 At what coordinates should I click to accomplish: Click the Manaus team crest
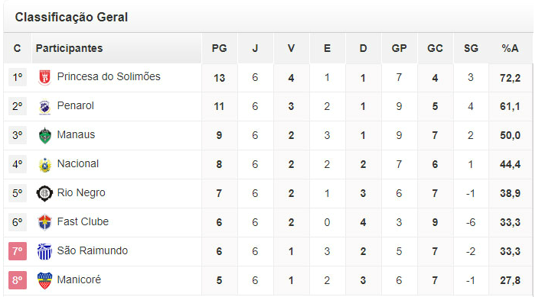(x=44, y=136)
